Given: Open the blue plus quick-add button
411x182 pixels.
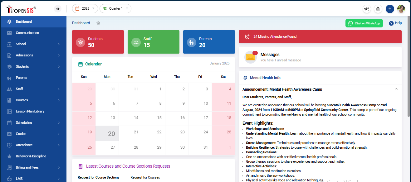Looking at the screenshot, I should pyautogui.click(x=390, y=9).
